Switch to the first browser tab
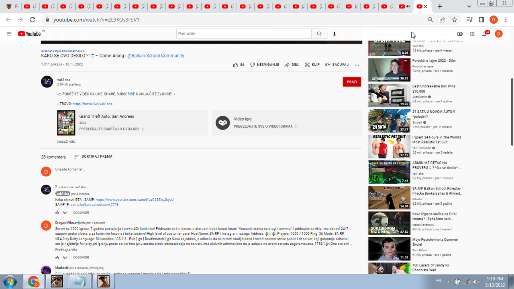This screenshot has height=289, width=514. pyautogui.click(x=12, y=6)
